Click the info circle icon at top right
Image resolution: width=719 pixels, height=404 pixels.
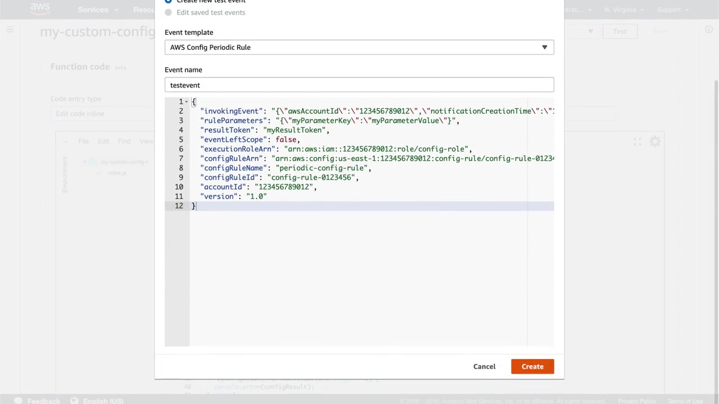[709, 30]
